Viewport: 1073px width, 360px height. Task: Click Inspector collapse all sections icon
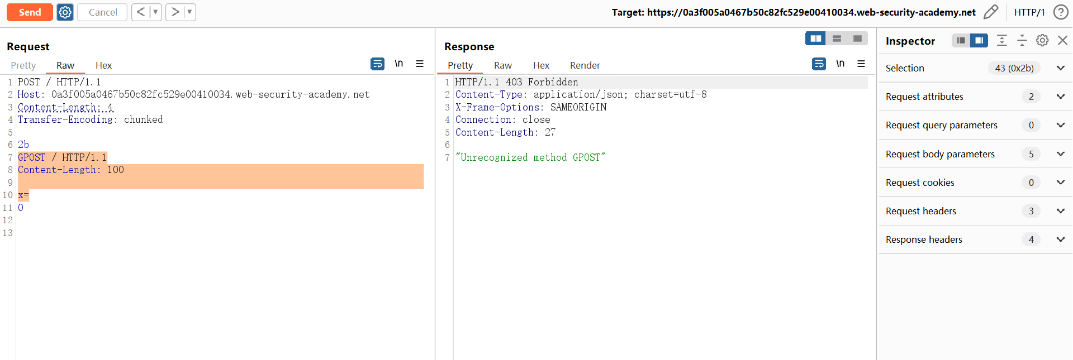tap(1022, 40)
